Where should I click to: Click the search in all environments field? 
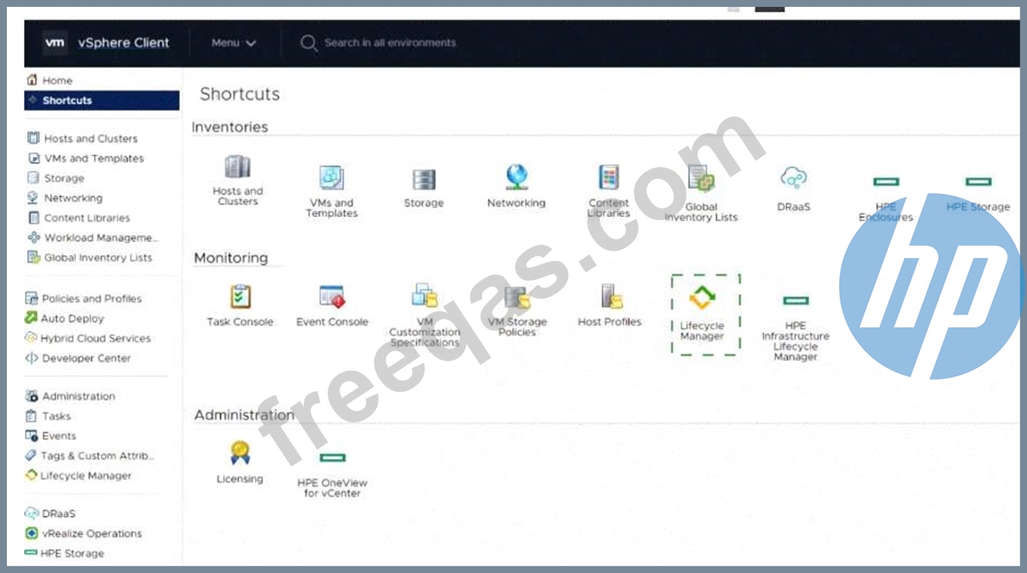pos(390,43)
